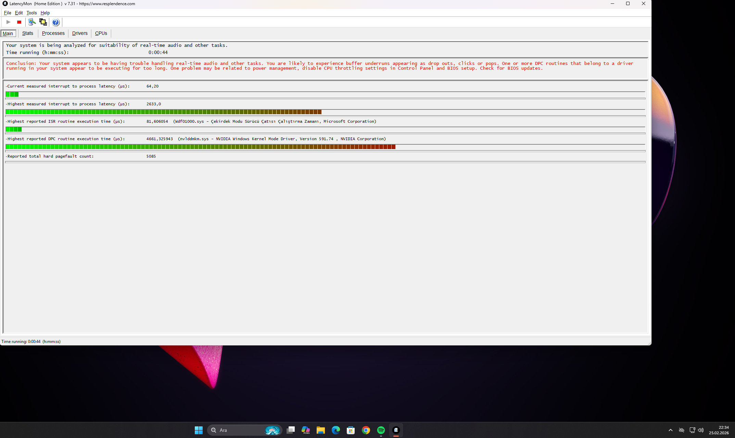Switch to the Drivers tab
Screen dimensions: 735x438
(80, 33)
